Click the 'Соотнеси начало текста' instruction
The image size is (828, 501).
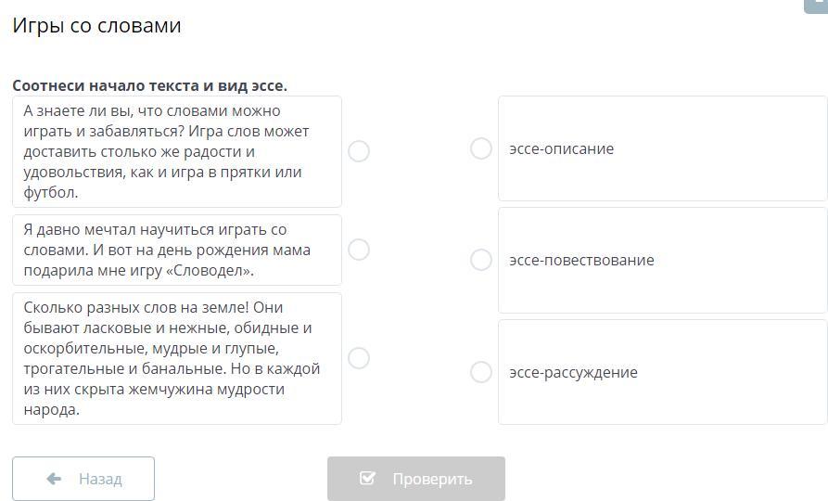point(149,85)
